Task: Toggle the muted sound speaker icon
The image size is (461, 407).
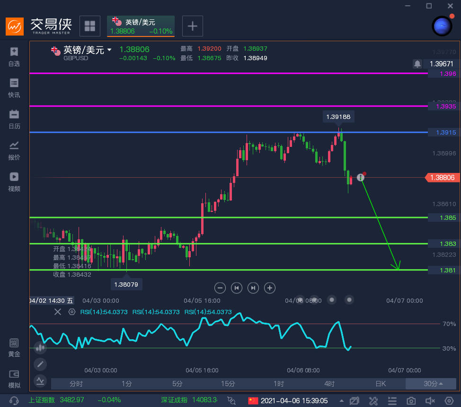Action: tap(430, 400)
